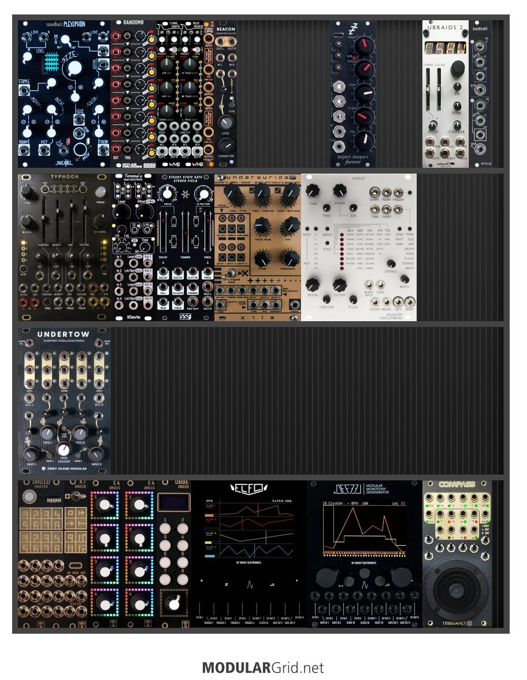Click the orplus CUTOFF knob
Screen dimensions: 527x680
pyautogui.click(x=340, y=285)
